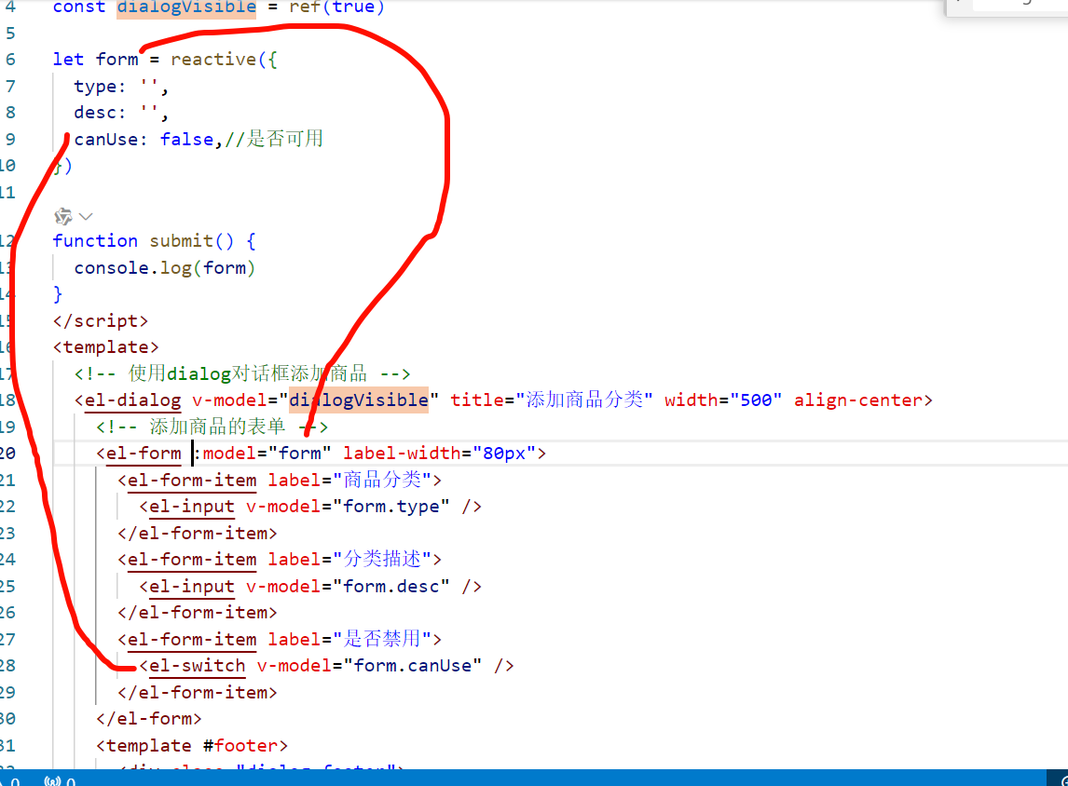The height and width of the screenshot is (786, 1068).
Task: Click the "align-center" attribute
Action: click(858, 400)
